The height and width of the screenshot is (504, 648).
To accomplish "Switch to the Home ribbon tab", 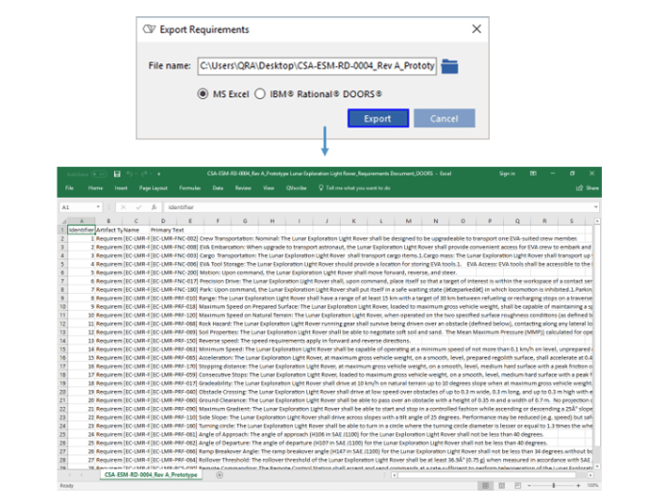I will coord(95,188).
